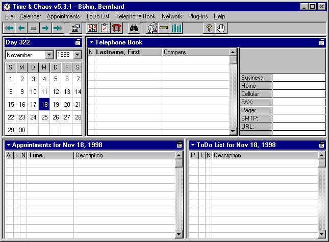Click the Day 322 panel menu icon

click(x=78, y=43)
